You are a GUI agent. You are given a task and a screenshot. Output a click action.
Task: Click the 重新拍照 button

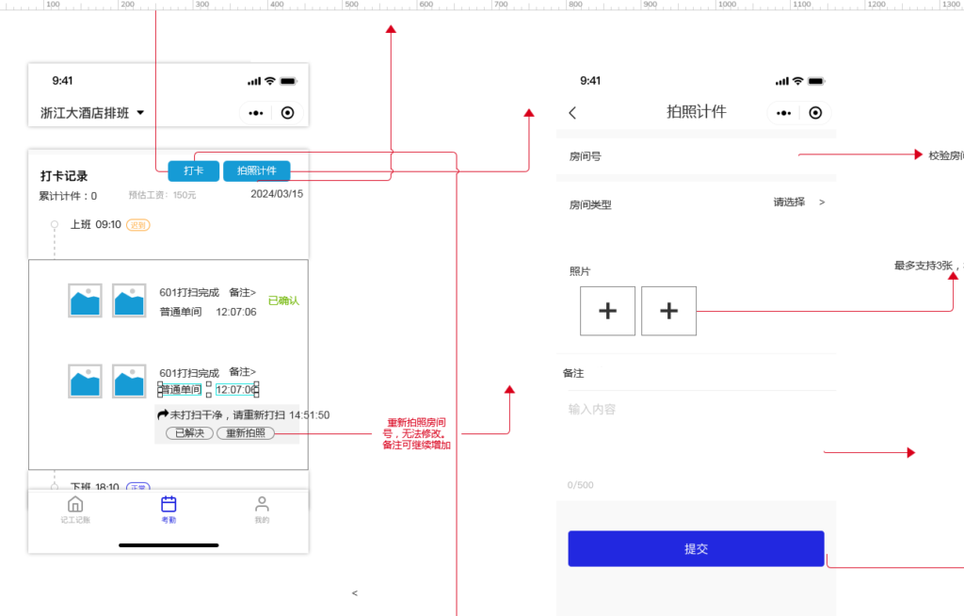246,433
